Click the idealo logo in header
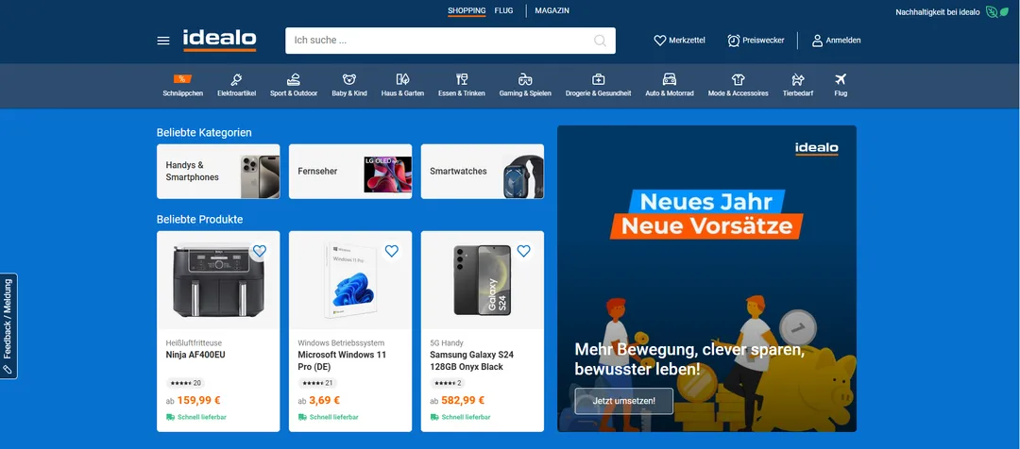This screenshot has height=449, width=1020. 219,40
